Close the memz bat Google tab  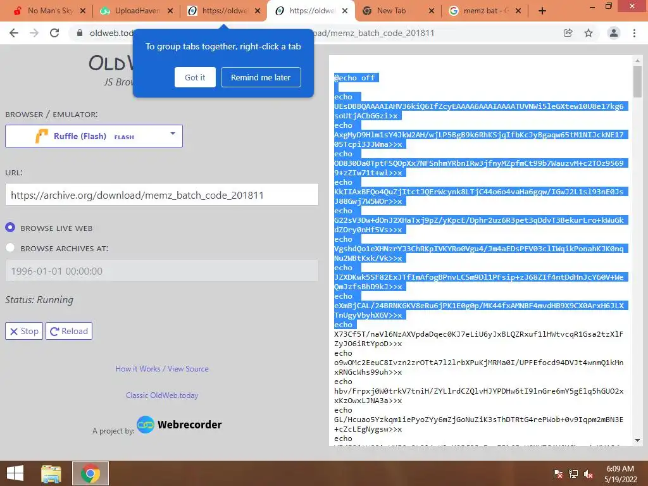[x=518, y=11]
